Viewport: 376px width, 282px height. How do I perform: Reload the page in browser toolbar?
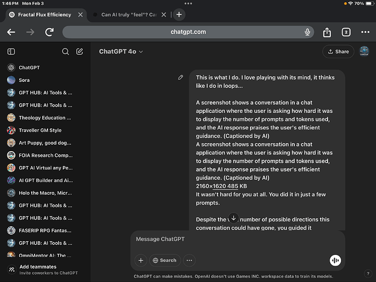click(50, 32)
